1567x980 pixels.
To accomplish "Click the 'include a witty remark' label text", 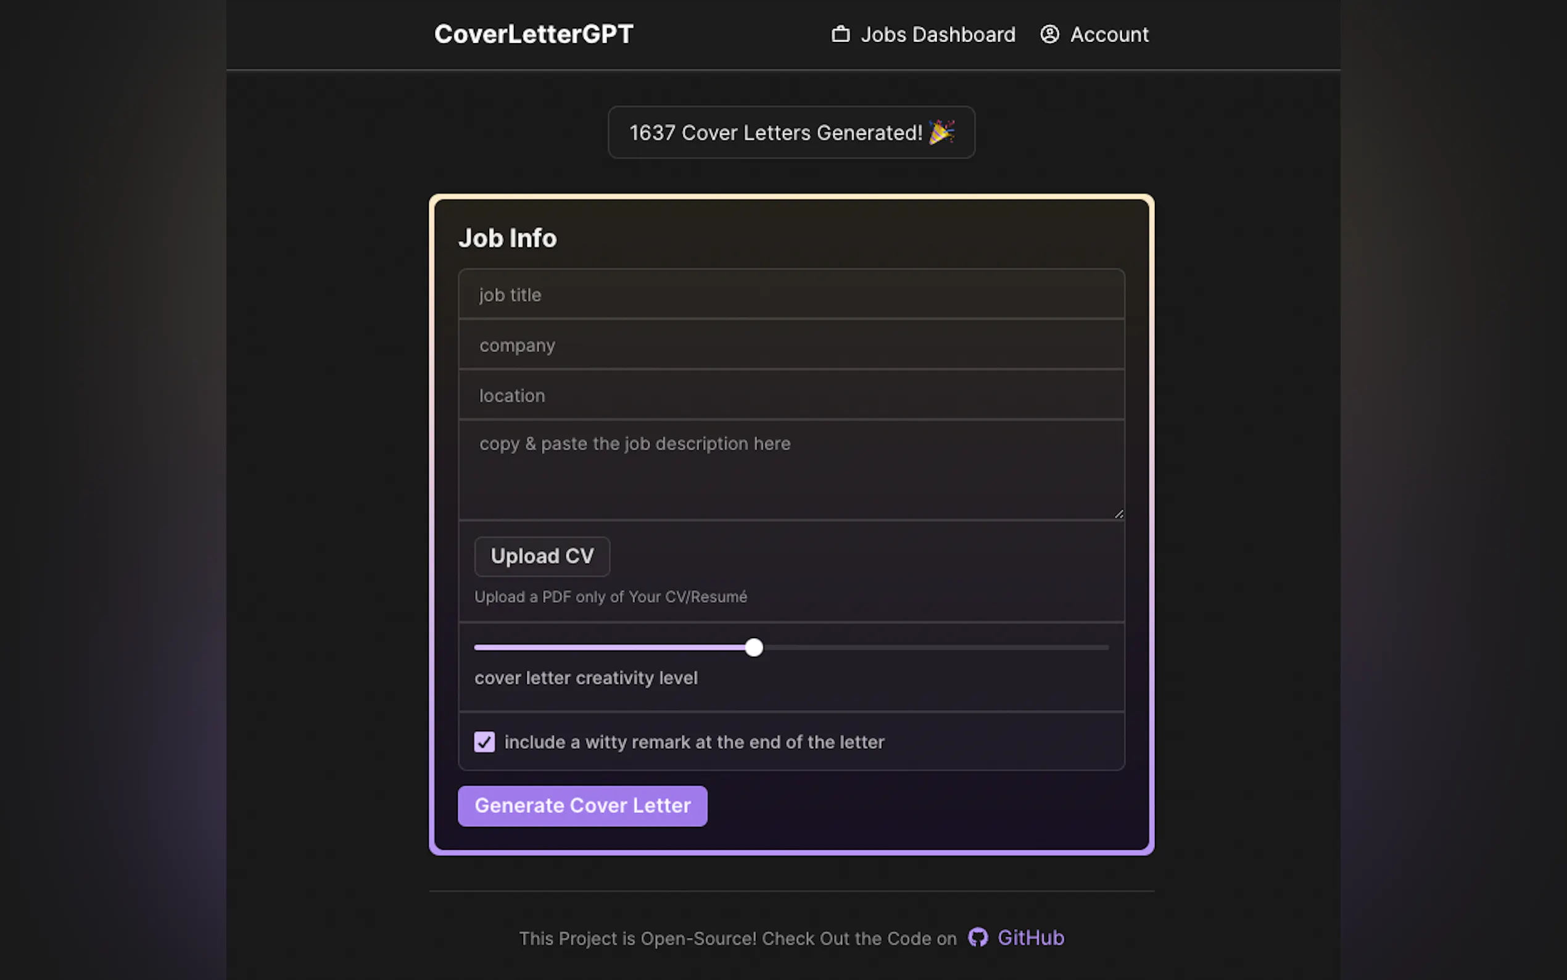I will [694, 742].
